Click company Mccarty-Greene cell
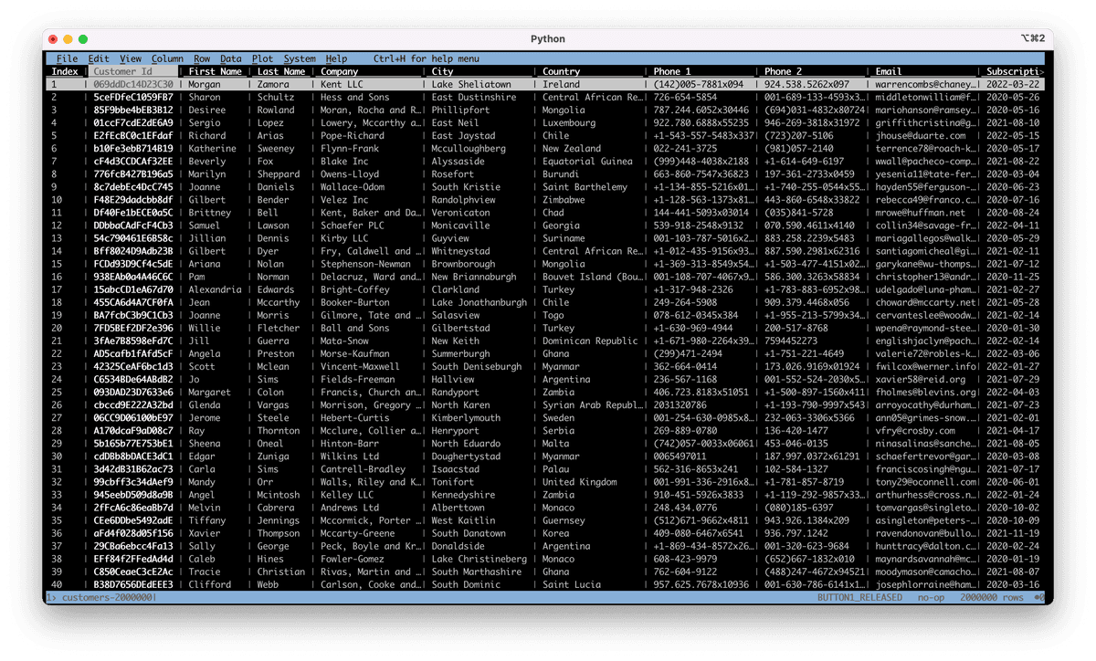The width and height of the screenshot is (1096, 661). [x=358, y=533]
